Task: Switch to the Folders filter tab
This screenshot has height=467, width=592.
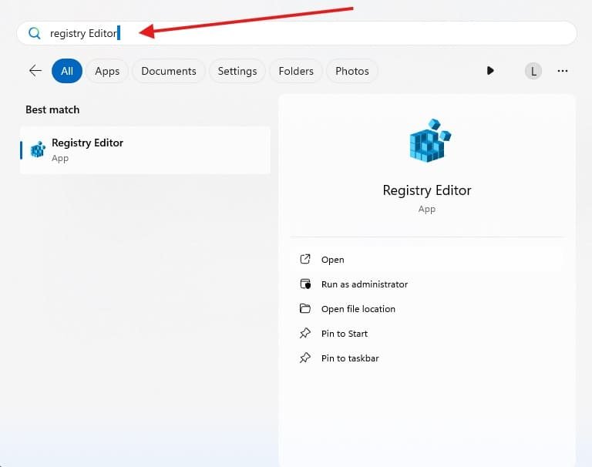Action: pyautogui.click(x=296, y=71)
